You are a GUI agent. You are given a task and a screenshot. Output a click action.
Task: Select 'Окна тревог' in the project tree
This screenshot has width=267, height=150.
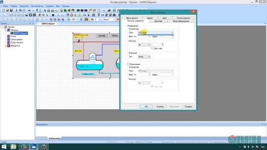pyautogui.click(x=17, y=40)
